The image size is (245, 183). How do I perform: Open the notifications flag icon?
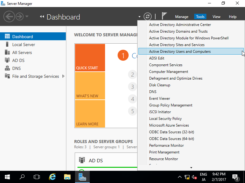[x=164, y=16]
